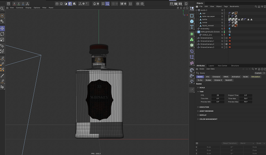Select the Move tool in left toolbar

coord(2,28)
